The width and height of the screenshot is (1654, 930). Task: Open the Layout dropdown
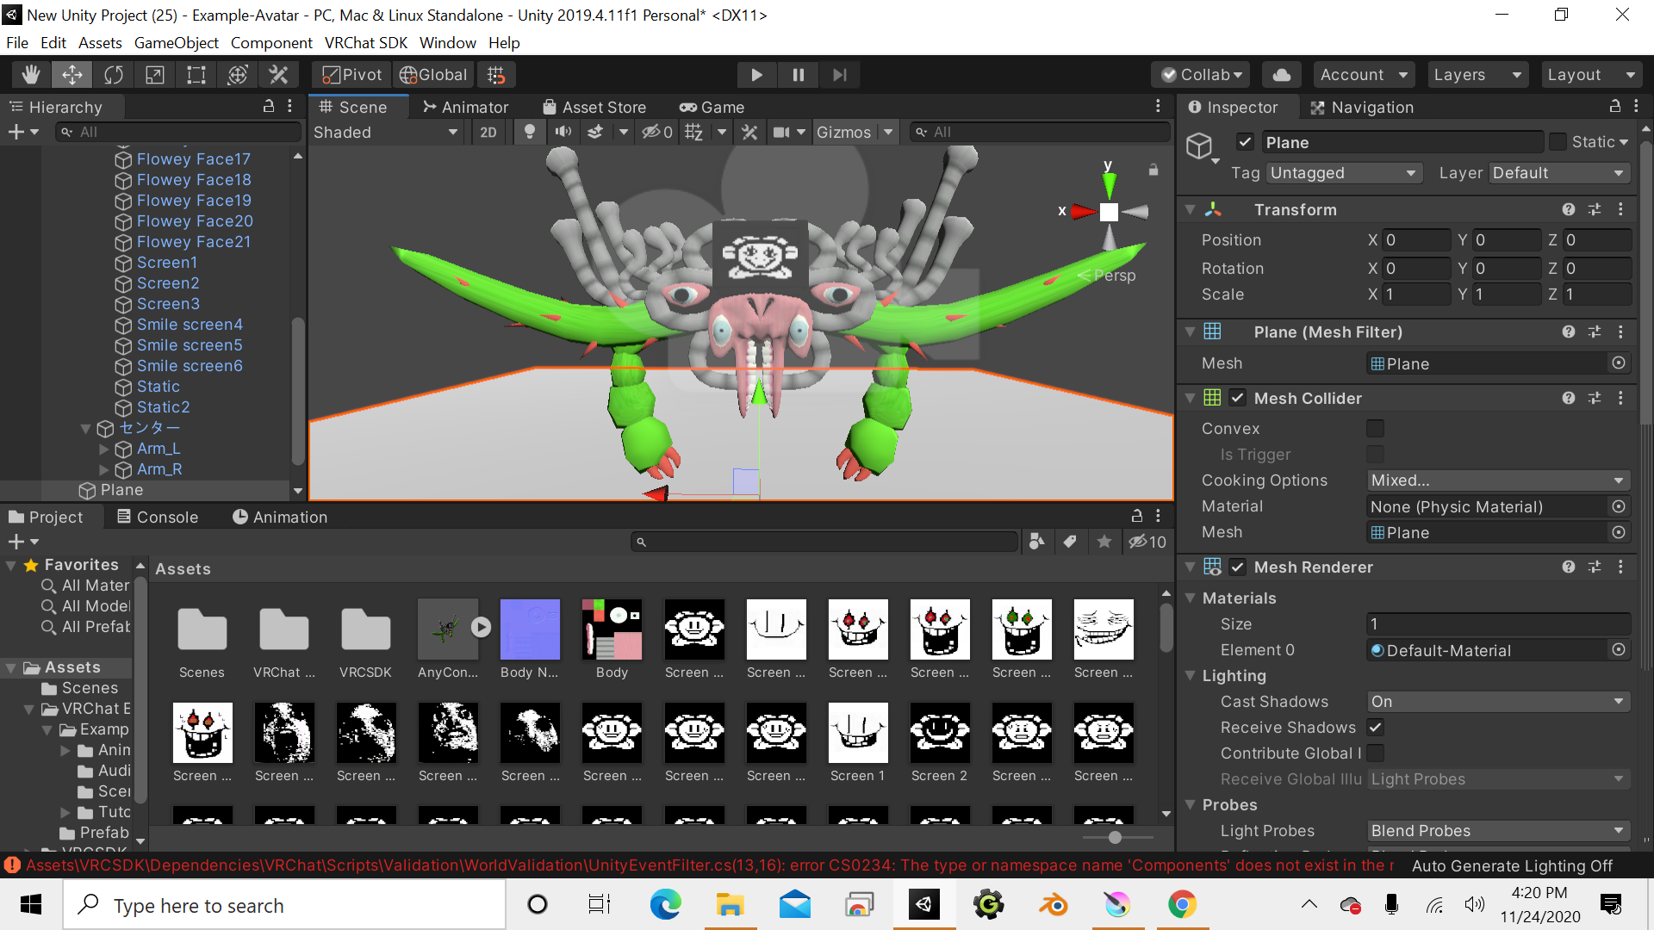(1590, 75)
